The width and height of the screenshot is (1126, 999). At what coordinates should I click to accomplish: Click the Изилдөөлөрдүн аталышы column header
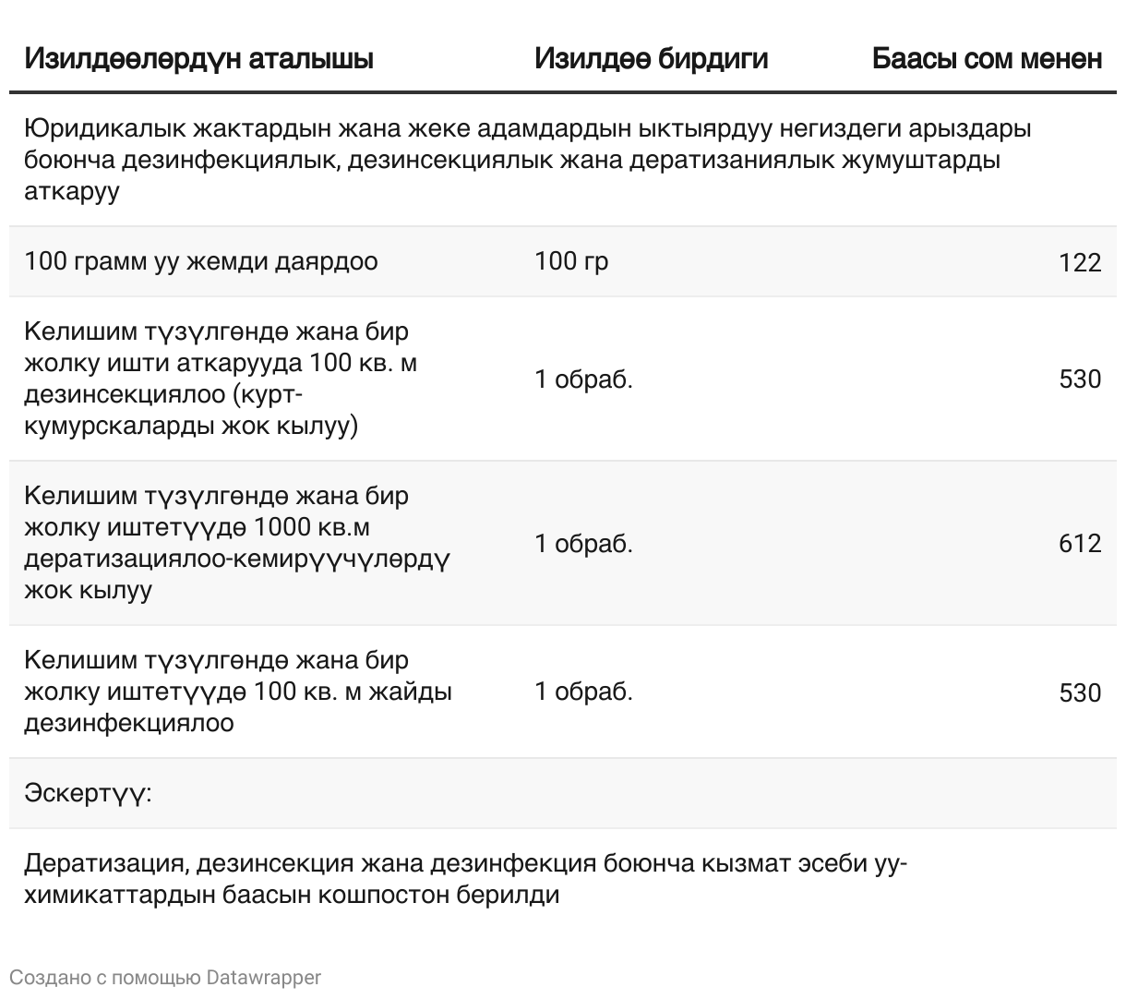click(198, 59)
